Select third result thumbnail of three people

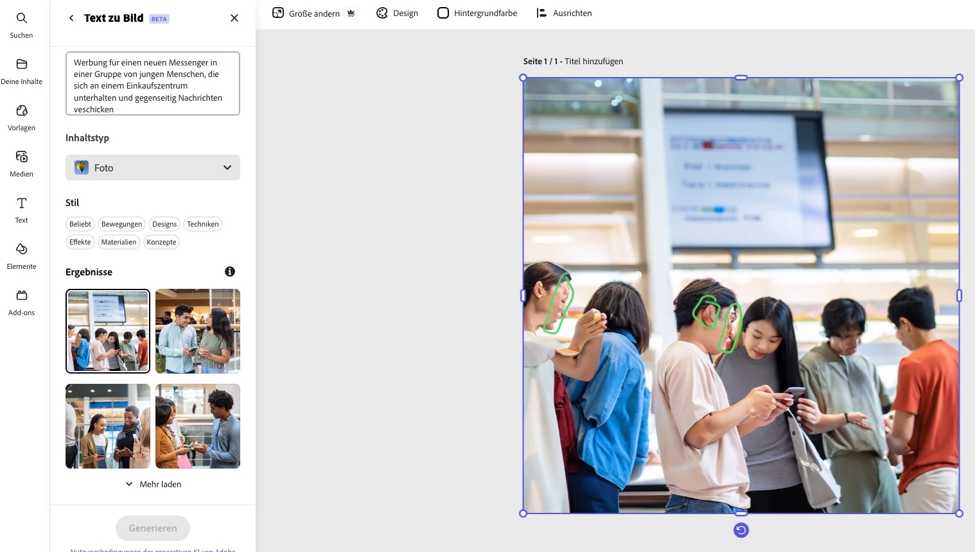click(x=108, y=426)
